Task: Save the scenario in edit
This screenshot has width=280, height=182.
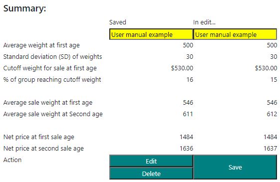Action: pyautogui.click(x=235, y=167)
